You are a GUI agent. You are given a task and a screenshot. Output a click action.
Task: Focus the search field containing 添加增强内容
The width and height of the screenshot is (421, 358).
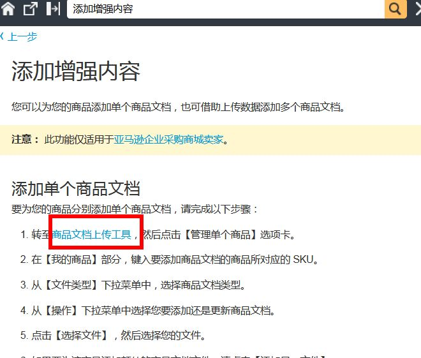click(226, 9)
